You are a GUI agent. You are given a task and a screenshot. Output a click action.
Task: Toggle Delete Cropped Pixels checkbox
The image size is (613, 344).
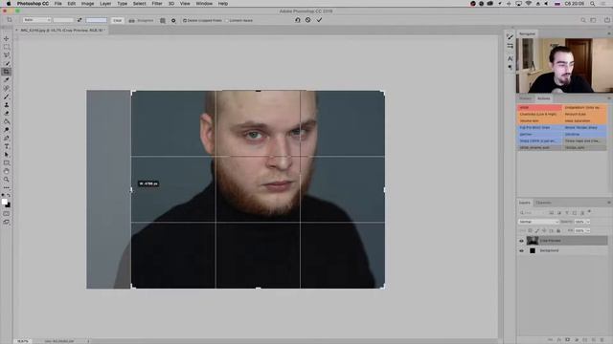coord(185,20)
